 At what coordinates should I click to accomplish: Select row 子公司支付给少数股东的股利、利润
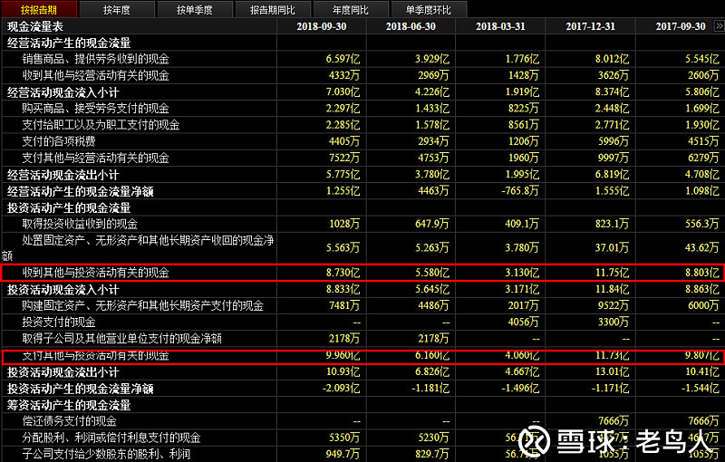pos(362,454)
